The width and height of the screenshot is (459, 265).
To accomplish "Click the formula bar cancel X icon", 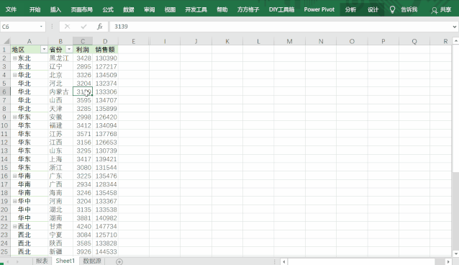I will pyautogui.click(x=68, y=27).
